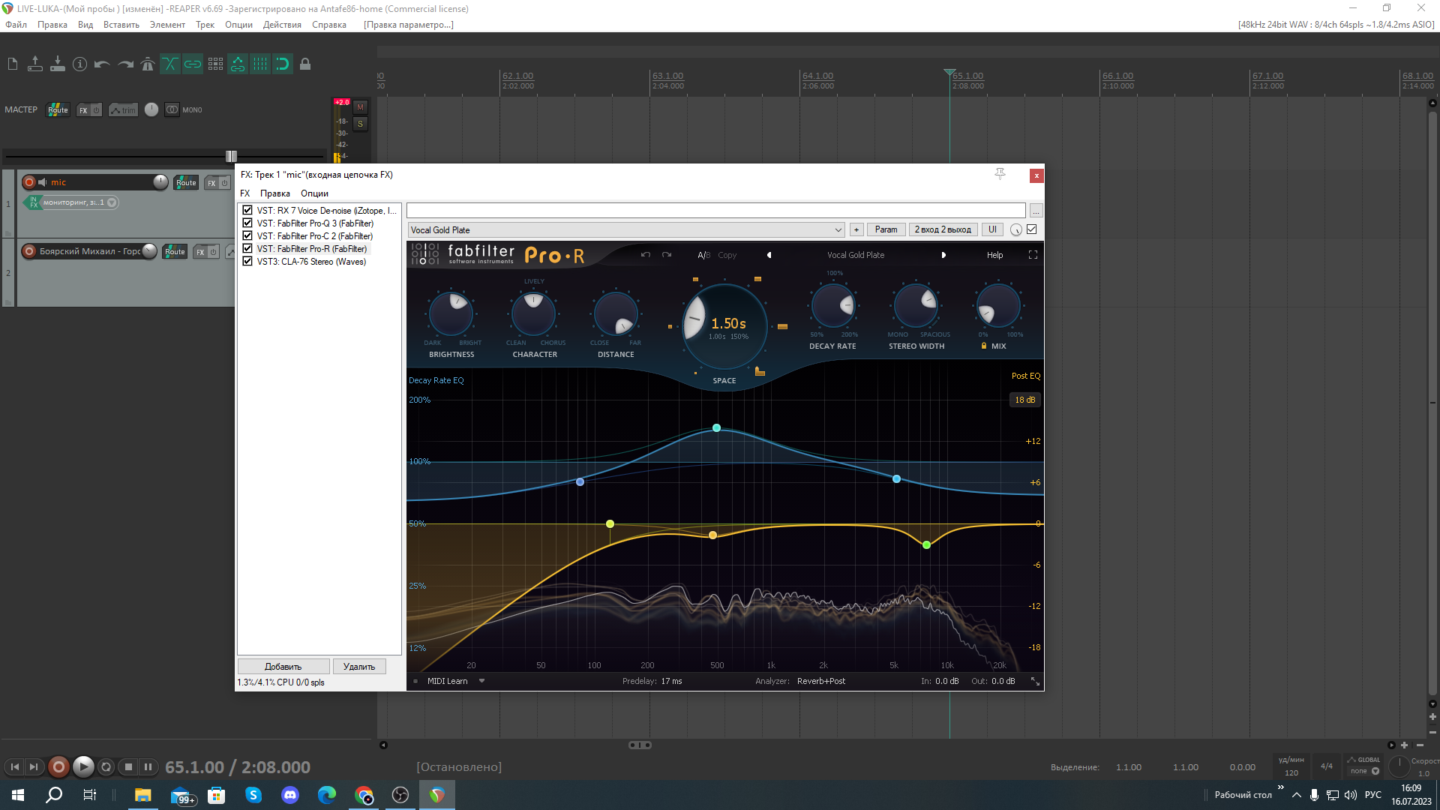The image size is (1440, 810).
Task: Click the Param button
Action: point(886,230)
